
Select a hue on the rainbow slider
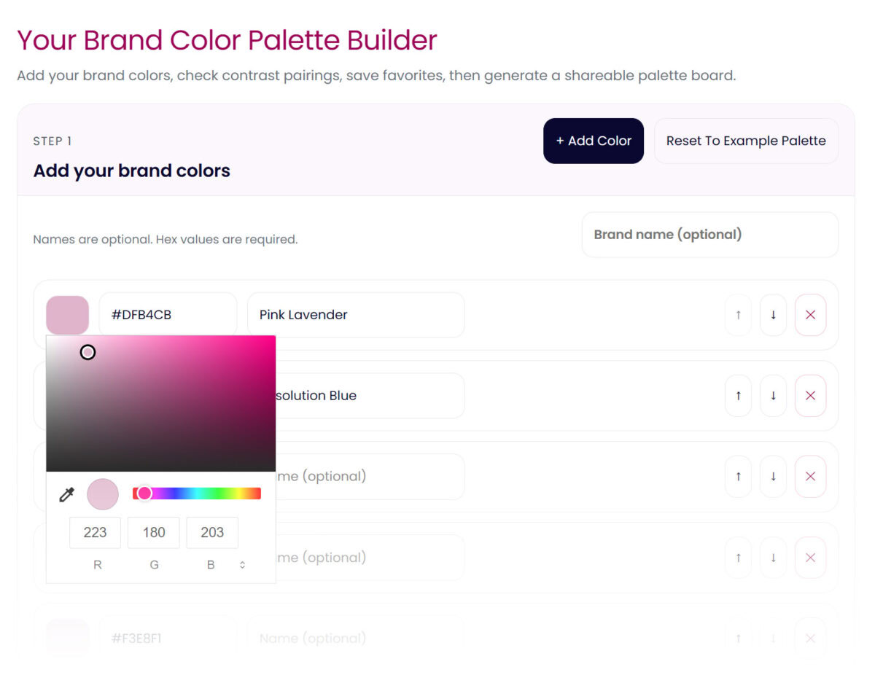[x=197, y=493]
